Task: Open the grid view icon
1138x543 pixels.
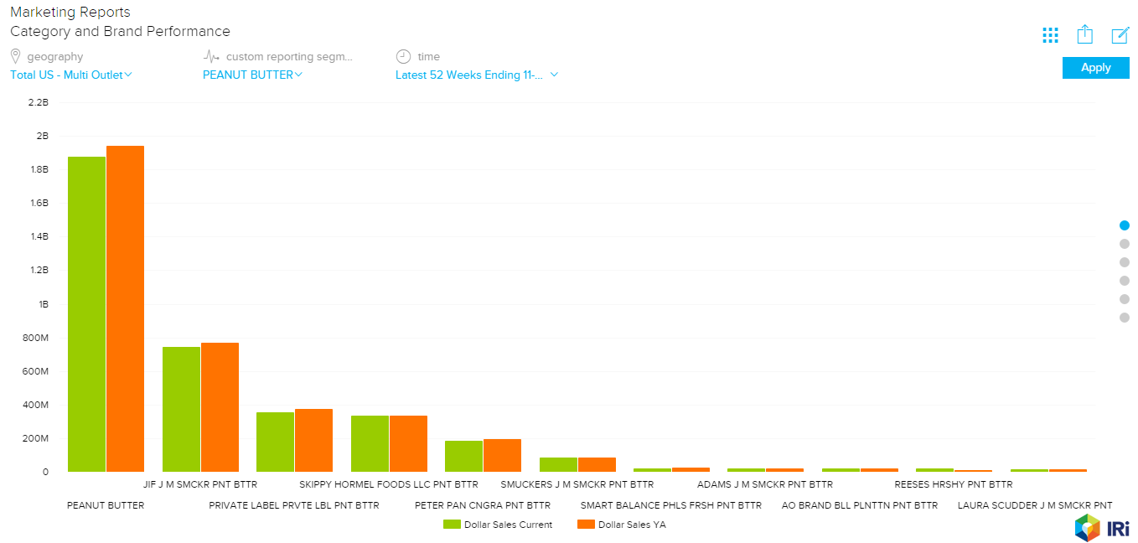Action: (1050, 35)
